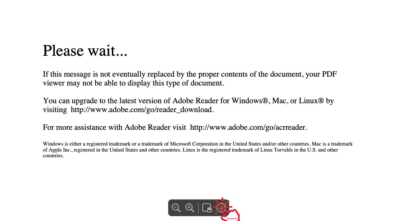Download the PDF to Downloads folder
This screenshot has width=397, height=221.
pos(220,208)
